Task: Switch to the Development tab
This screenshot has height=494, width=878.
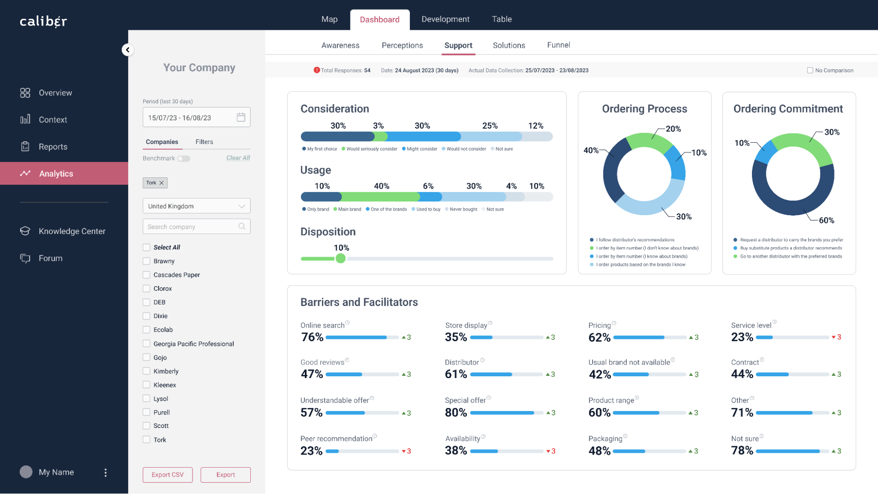Action: click(445, 19)
